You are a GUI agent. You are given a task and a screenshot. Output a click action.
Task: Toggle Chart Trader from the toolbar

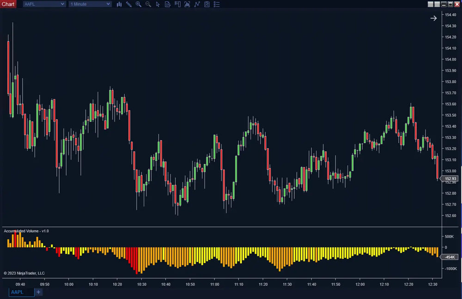[177, 4]
